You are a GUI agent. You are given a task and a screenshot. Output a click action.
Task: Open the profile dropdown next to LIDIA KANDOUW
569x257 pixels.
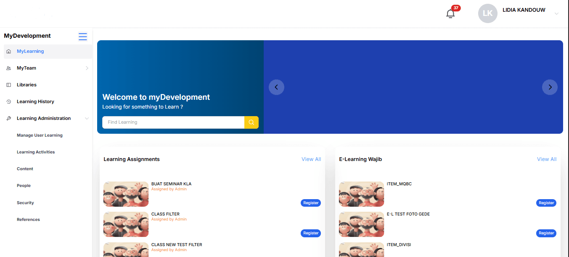point(557,13)
